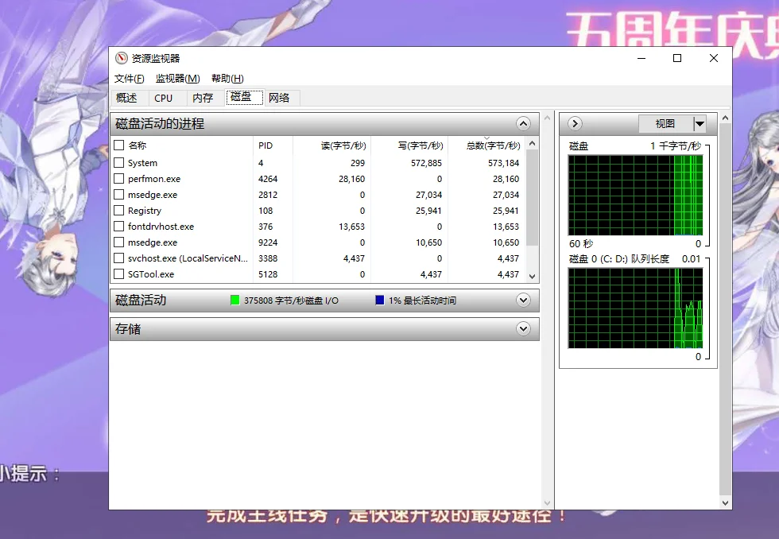Maximize the 资源监视器 window

[677, 58]
